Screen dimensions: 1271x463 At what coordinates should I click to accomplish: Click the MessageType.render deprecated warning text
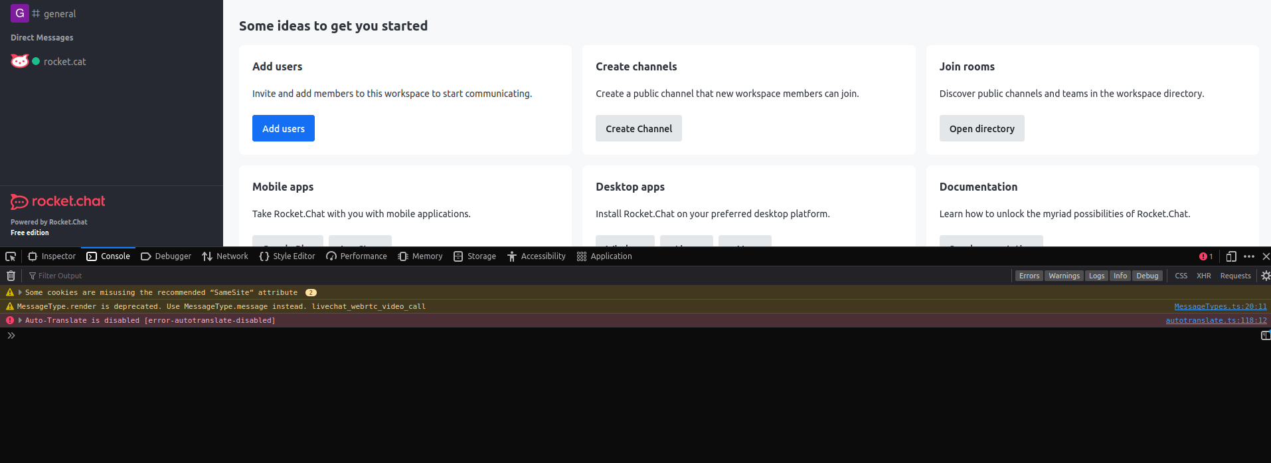pyautogui.click(x=221, y=306)
